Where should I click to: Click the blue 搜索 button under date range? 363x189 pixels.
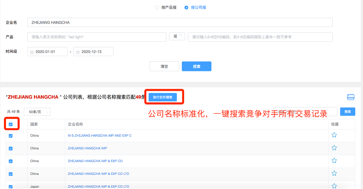[x=197, y=66]
